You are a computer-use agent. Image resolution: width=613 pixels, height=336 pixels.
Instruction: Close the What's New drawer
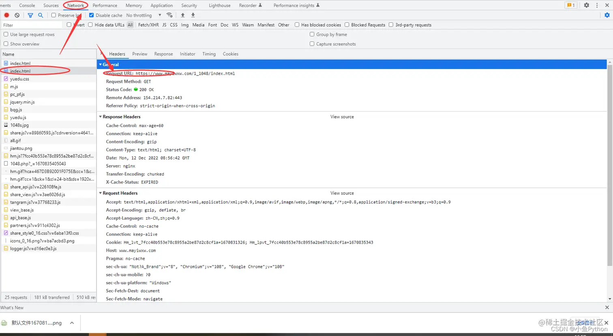tap(607, 308)
